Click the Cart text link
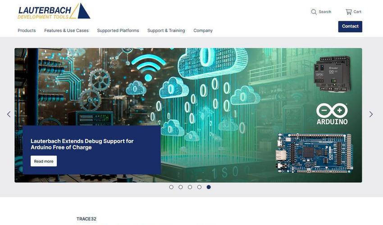383x225 pixels. point(357,12)
